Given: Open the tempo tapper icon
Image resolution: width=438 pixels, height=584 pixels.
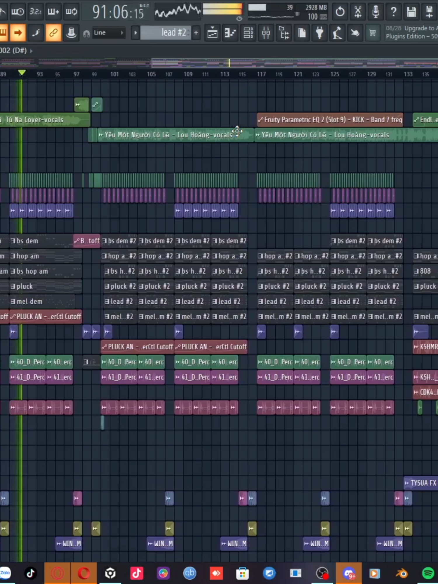Looking at the screenshot, I should [x=337, y=33].
